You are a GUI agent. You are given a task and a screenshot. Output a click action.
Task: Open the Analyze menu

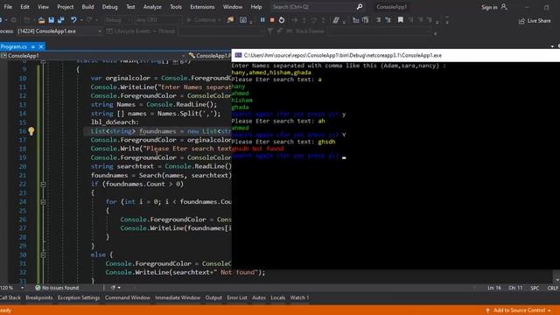point(152,7)
